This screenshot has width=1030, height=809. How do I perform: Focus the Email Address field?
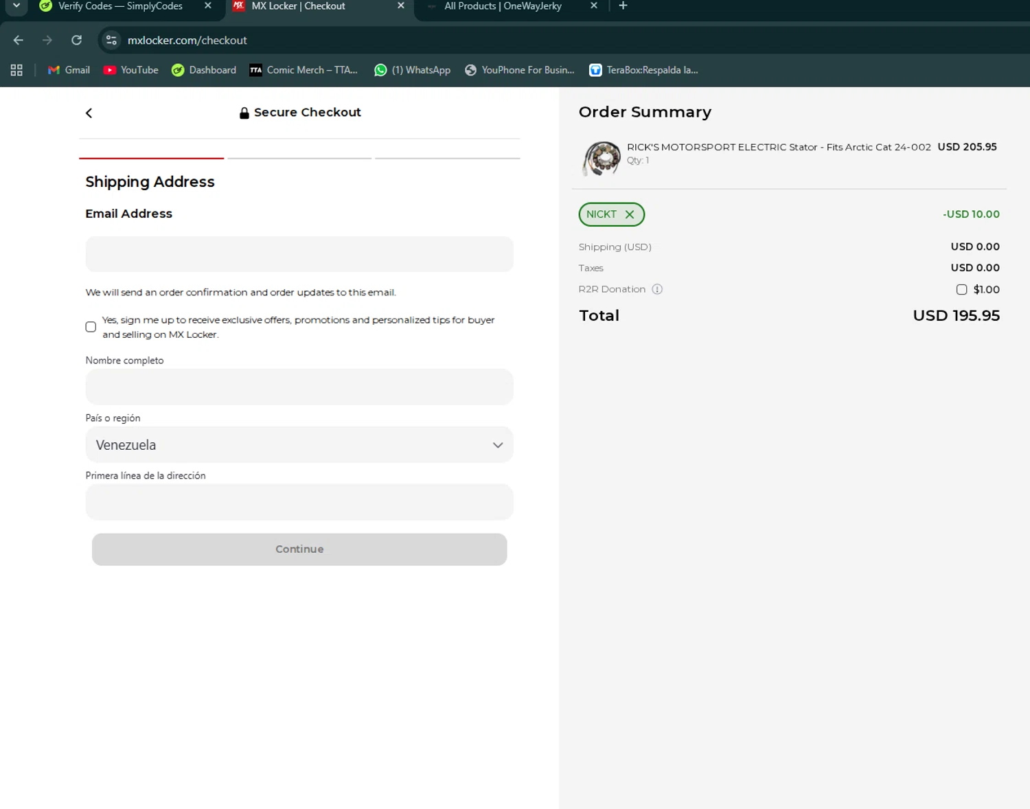[x=299, y=254]
